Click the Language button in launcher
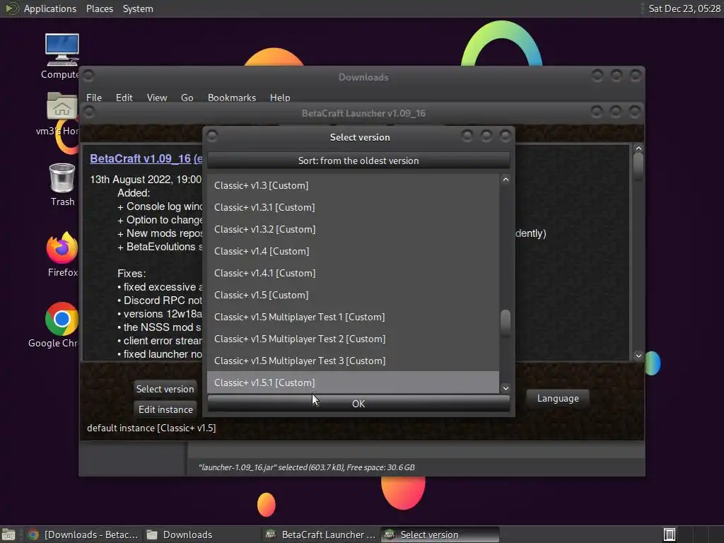 click(558, 398)
